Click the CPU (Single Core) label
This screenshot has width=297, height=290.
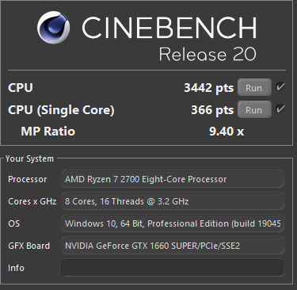(61, 110)
